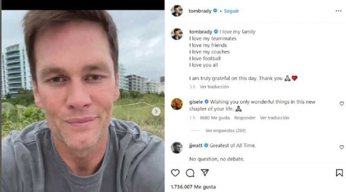Image resolution: width=346 pixels, height=192 pixels.
Task: Click the jjwatt username in the comments
Action: click(196, 145)
